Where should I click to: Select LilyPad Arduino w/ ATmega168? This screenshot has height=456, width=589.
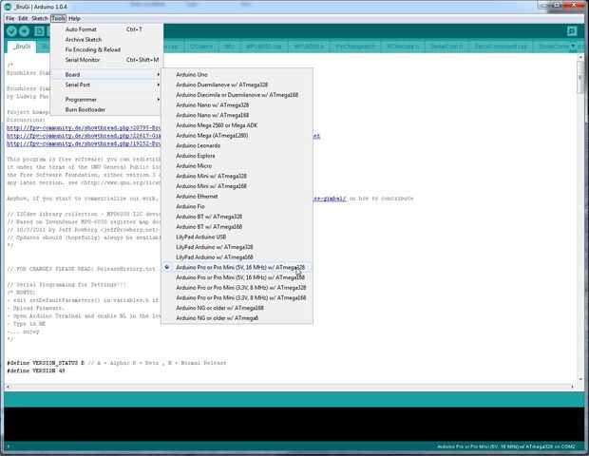237,257
